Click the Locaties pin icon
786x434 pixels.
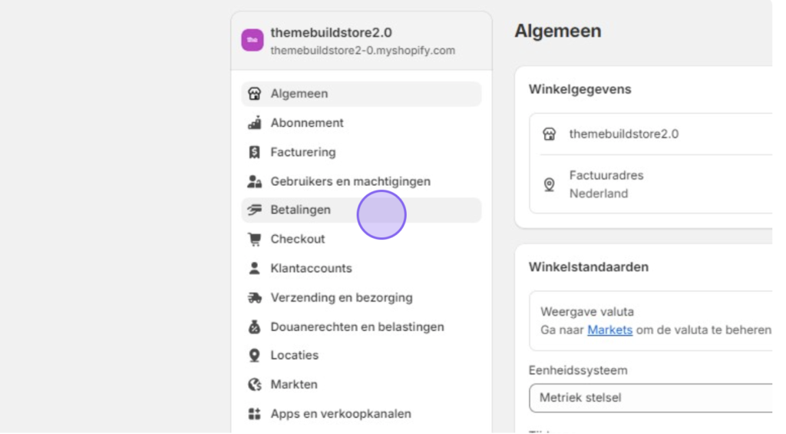pos(254,355)
